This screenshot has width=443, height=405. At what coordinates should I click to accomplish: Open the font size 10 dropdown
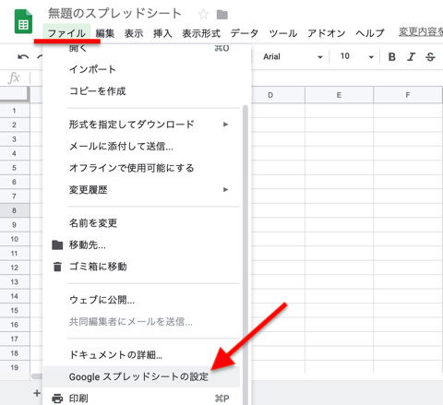tap(356, 57)
